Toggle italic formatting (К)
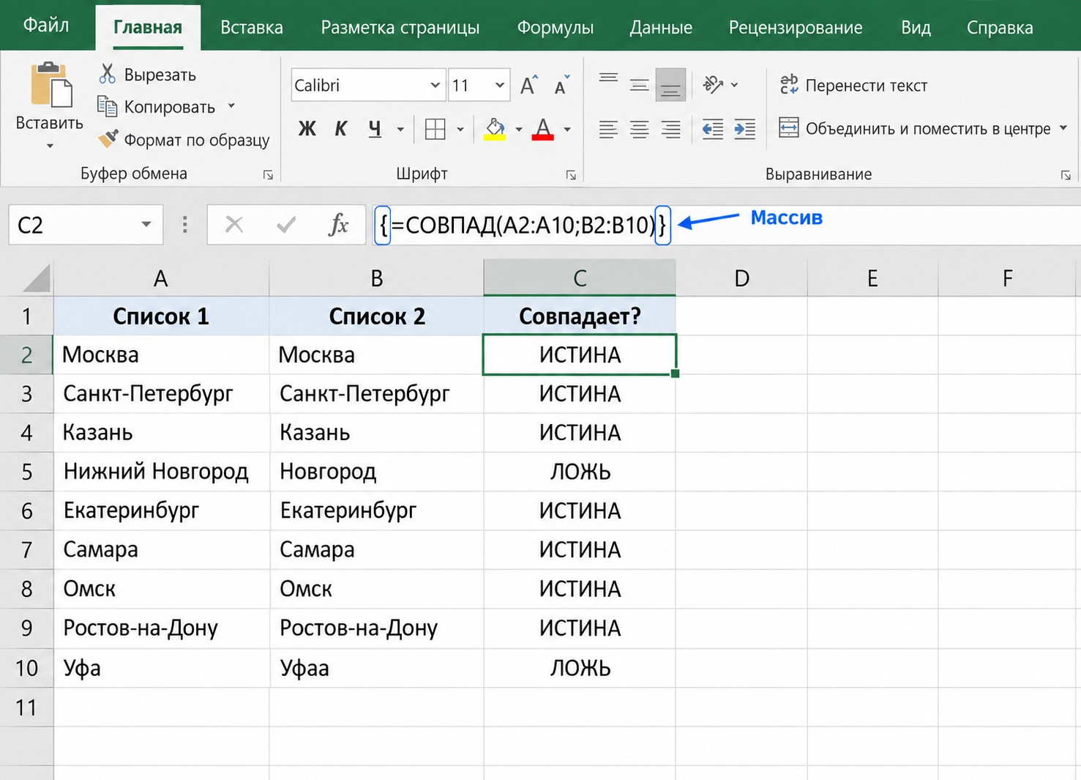1081x780 pixels. [340, 129]
